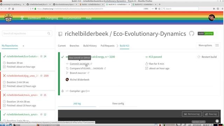Switch to the Build History tab
The width and height of the screenshot is (224, 126).
(x=90, y=46)
